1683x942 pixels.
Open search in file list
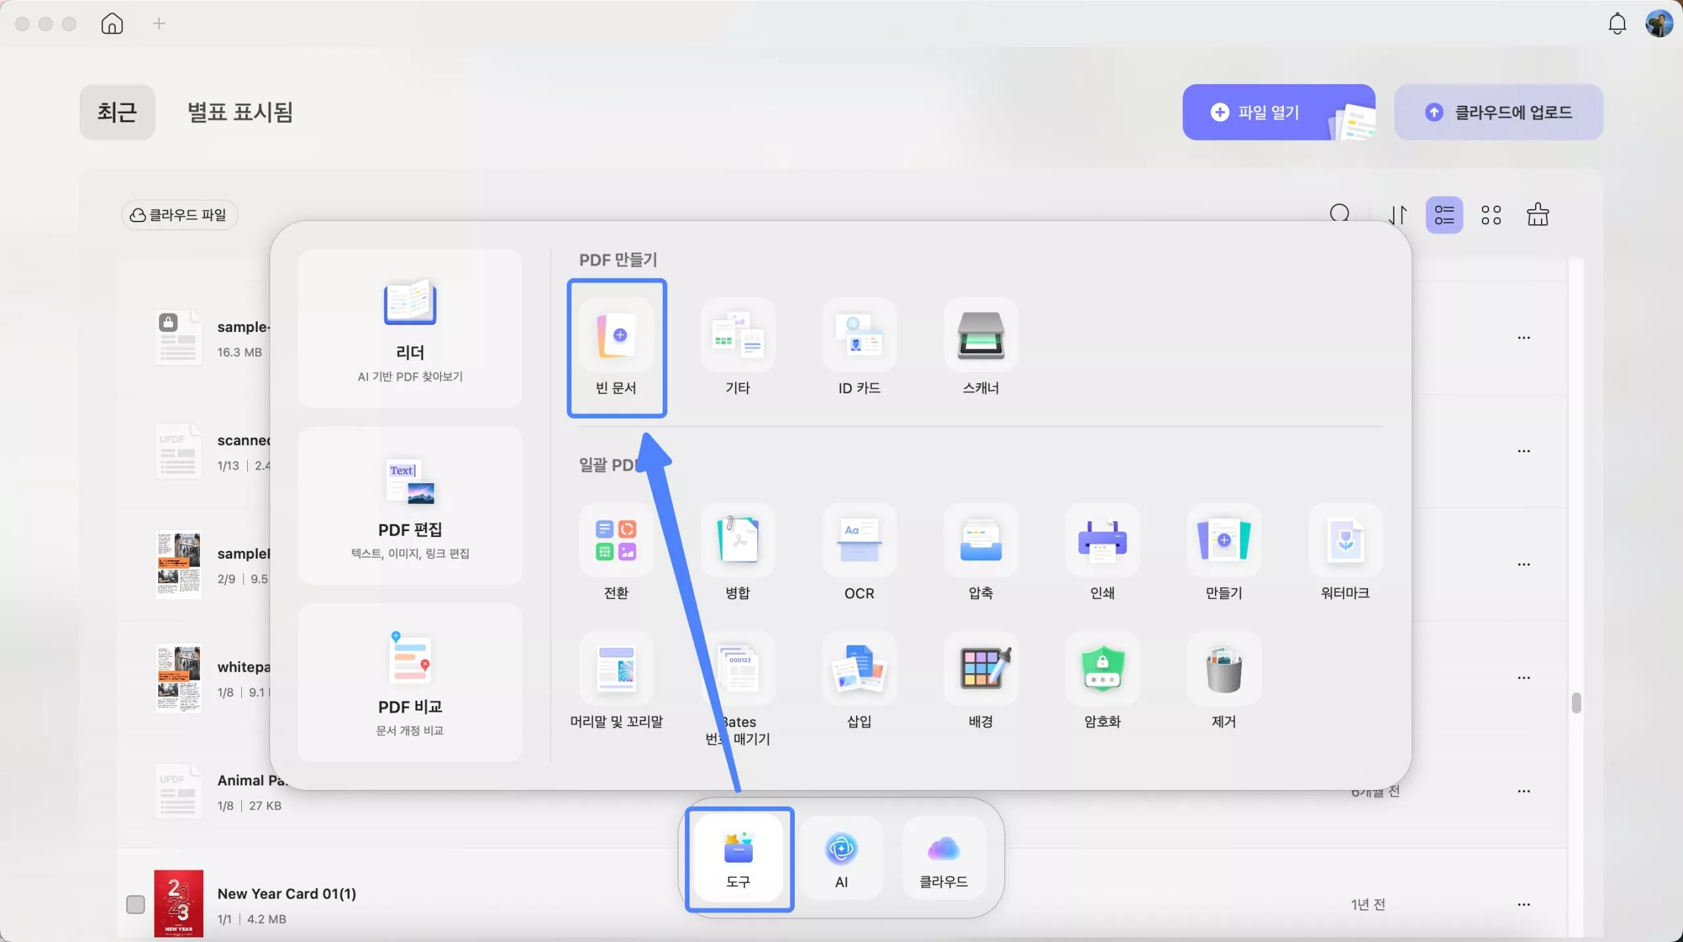1340,214
